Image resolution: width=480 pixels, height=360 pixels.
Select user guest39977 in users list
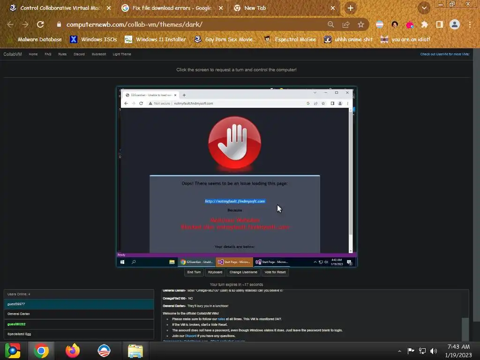[x=79, y=304]
